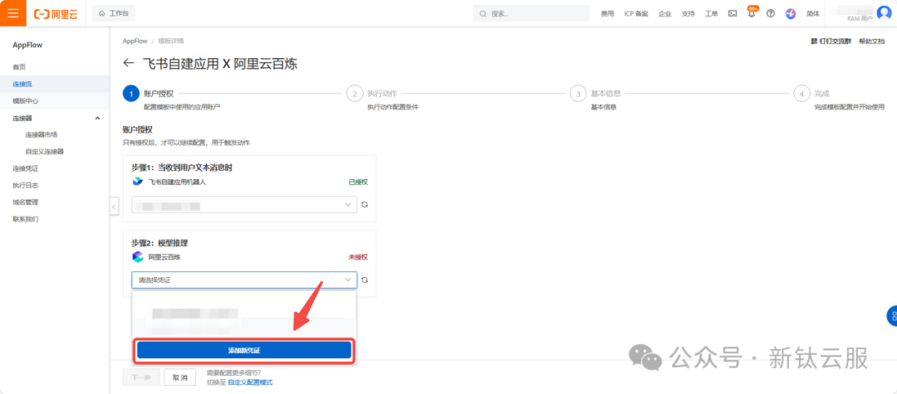Open the floating widget on right edge

892,316
